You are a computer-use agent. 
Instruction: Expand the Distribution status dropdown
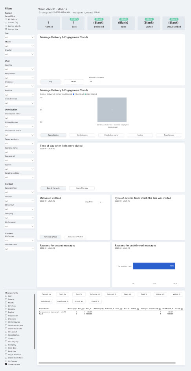pos(19,135)
